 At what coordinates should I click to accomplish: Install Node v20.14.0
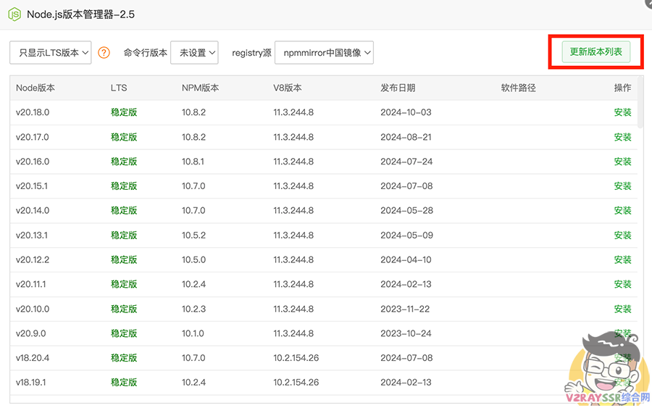622,211
